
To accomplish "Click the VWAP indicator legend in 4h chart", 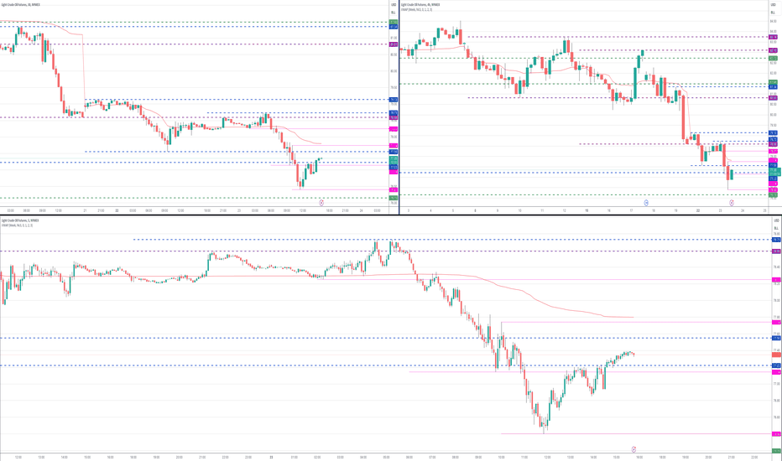I will click(417, 9).
